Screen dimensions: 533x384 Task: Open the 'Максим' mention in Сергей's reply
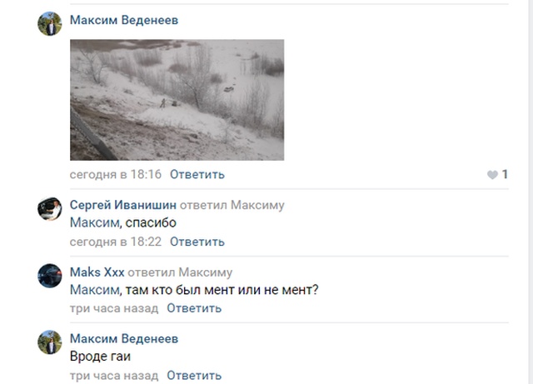point(95,222)
